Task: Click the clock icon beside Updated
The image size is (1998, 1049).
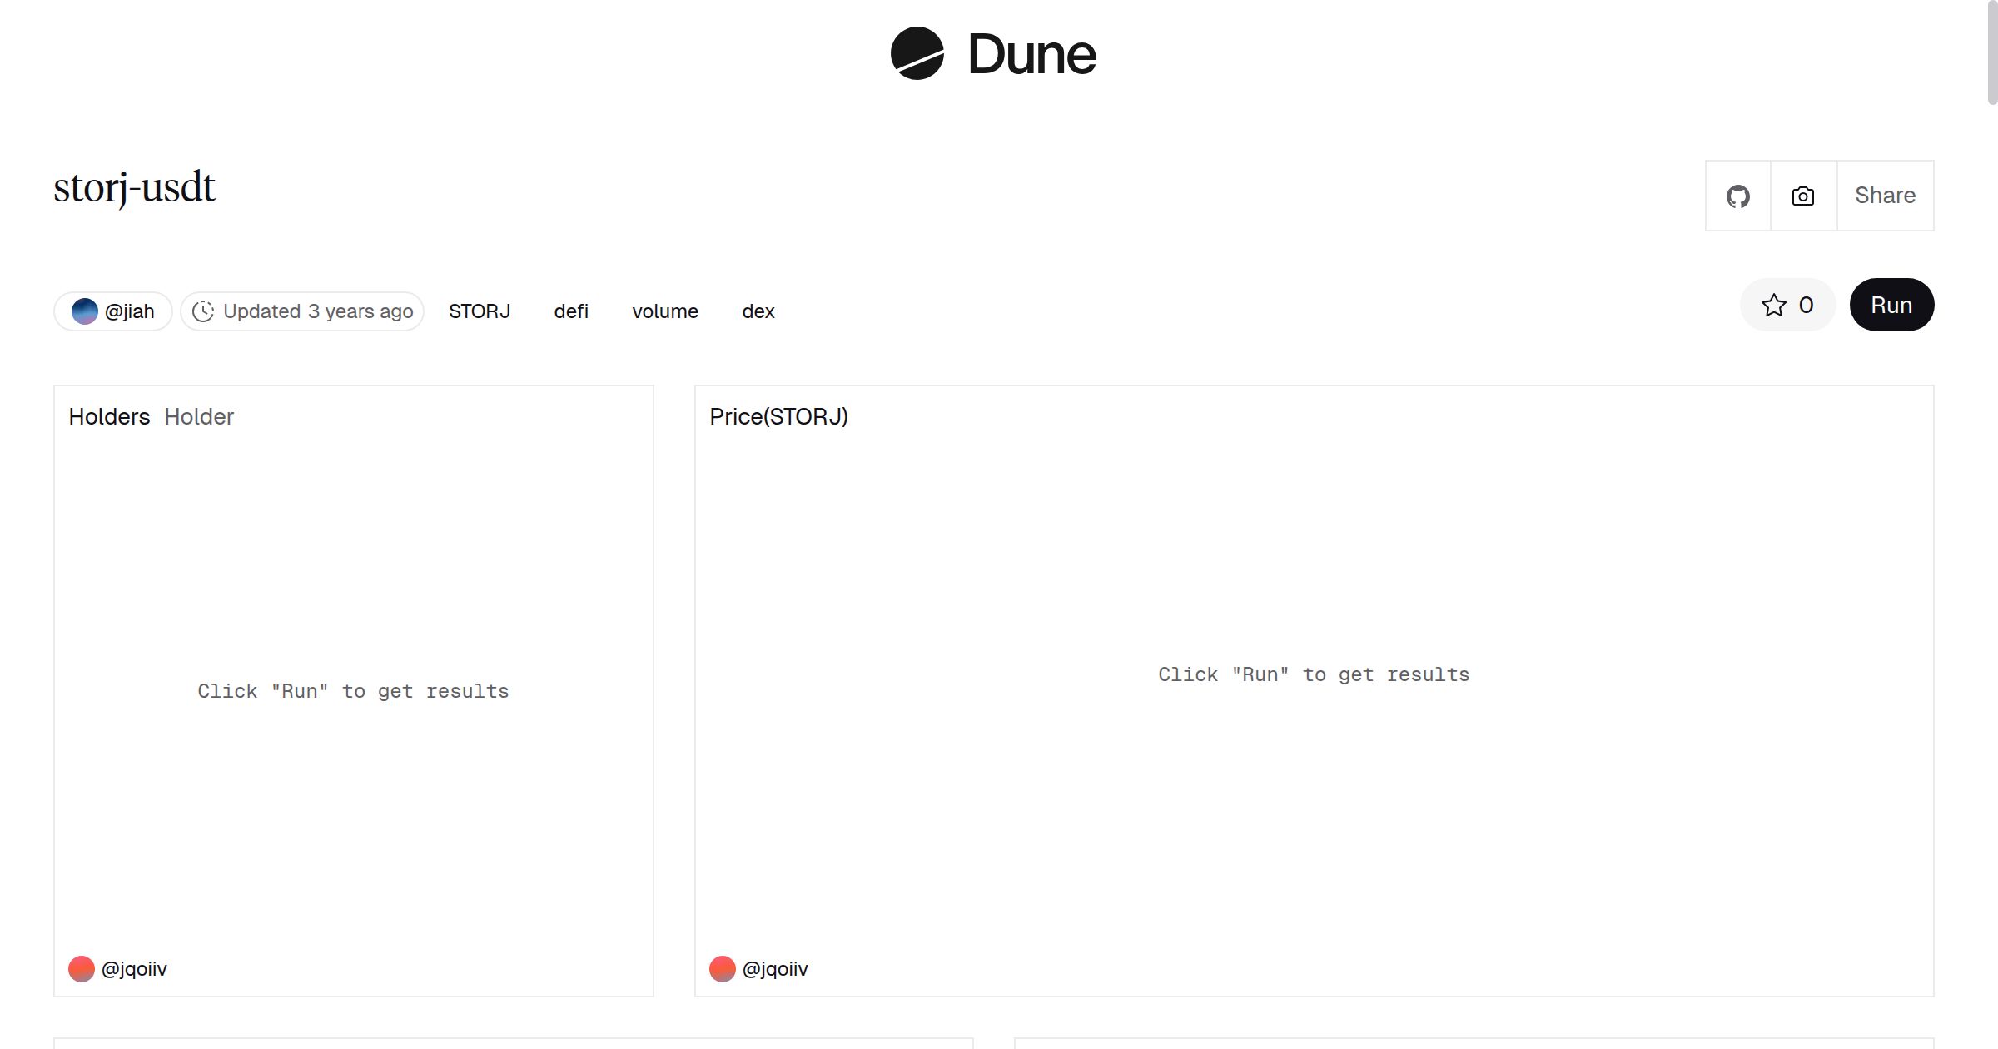Action: [203, 311]
